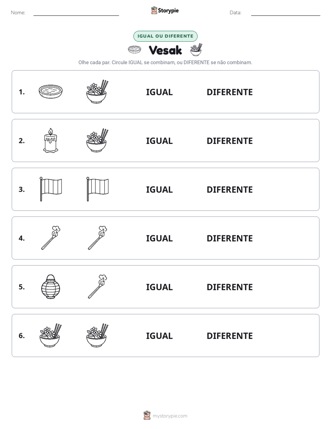Screen dimensions: 331x429
Task: Click the flower offering bowl in row 1
Action: [x=97, y=91]
